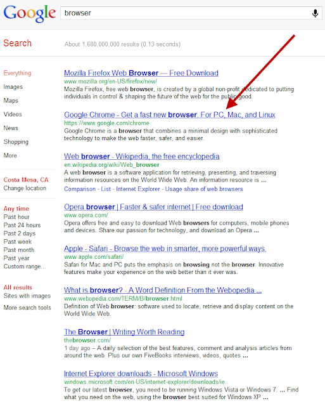Screen dimensions: 325x406
Task: Switch to Maps results
Action: pos(11,100)
